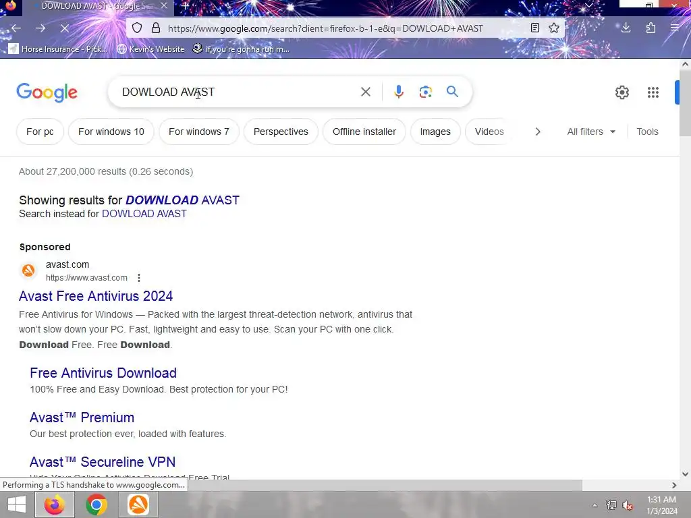Launch Google Chrome from the taskbar
Screen dimensions: 691x518
(x=96, y=505)
